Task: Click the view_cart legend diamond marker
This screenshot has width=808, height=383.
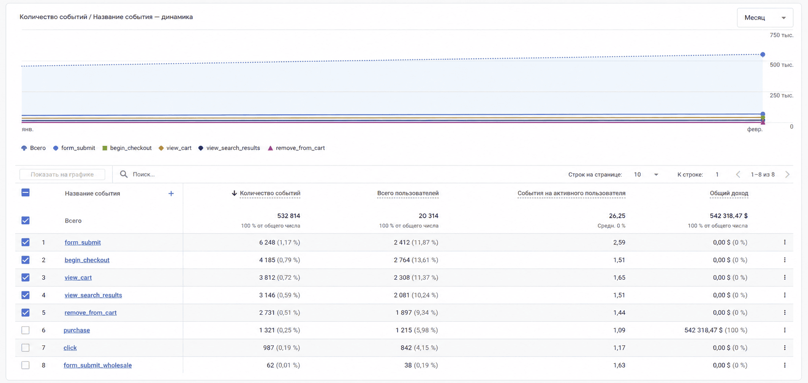Action: pyautogui.click(x=161, y=148)
